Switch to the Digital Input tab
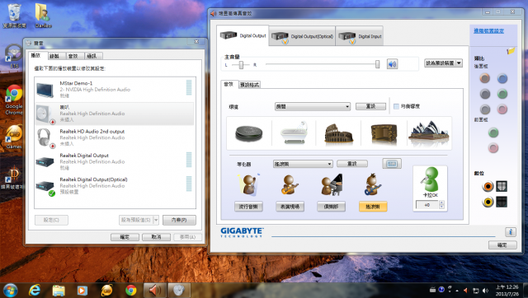Screen dimensions: 528x298 point(360,36)
